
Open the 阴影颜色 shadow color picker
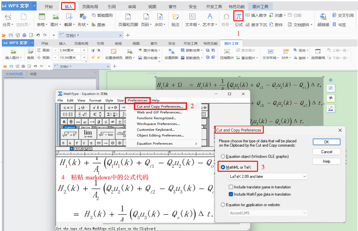click(192, 58)
